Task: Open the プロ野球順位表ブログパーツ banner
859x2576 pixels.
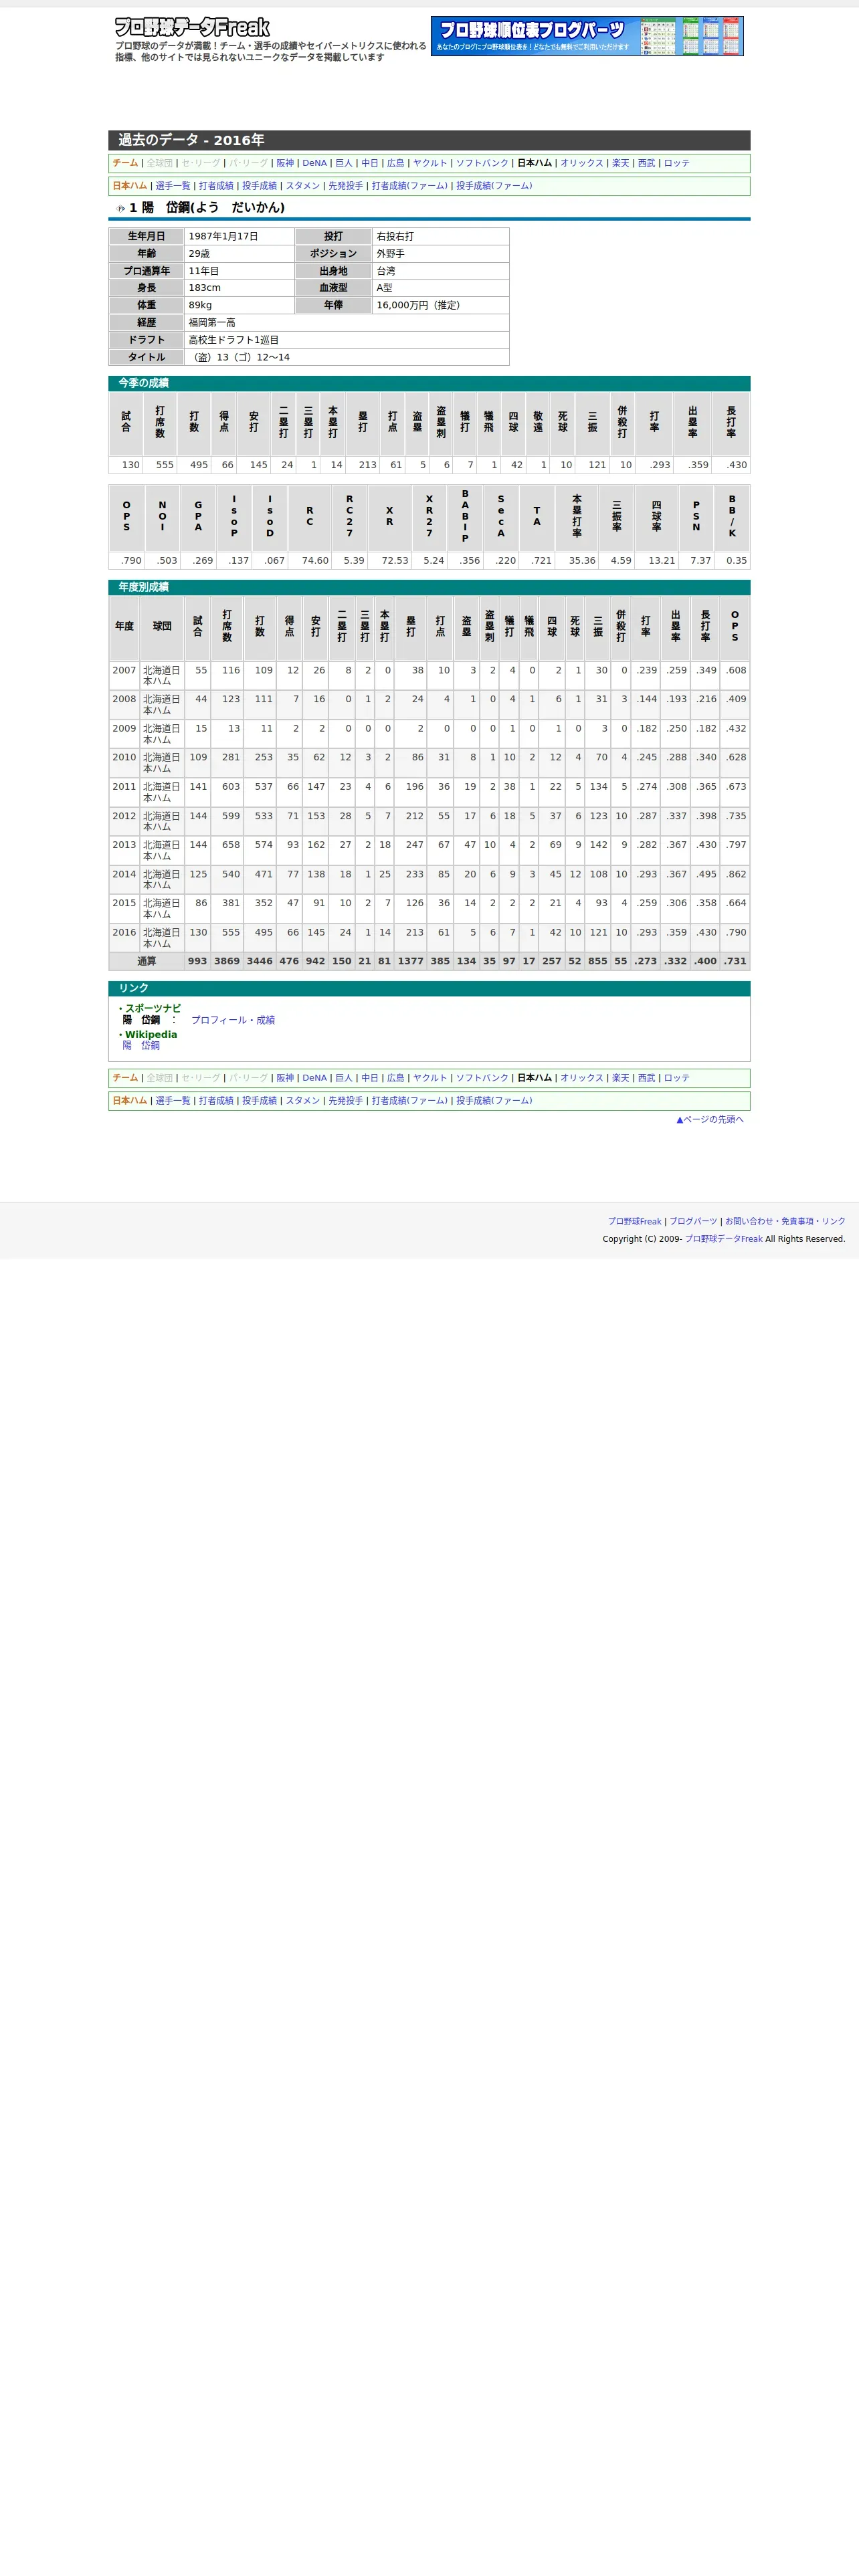Action: [587, 36]
